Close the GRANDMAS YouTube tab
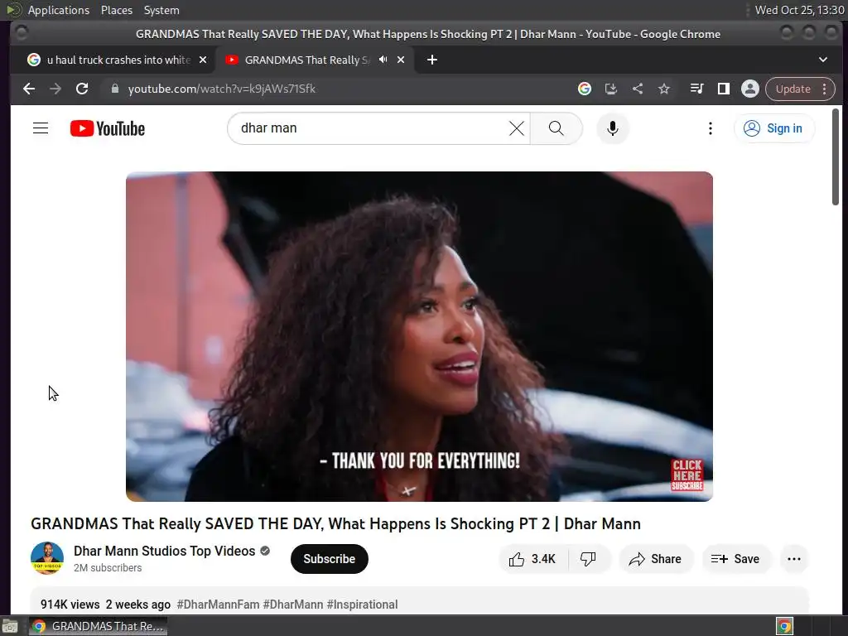 click(x=401, y=60)
